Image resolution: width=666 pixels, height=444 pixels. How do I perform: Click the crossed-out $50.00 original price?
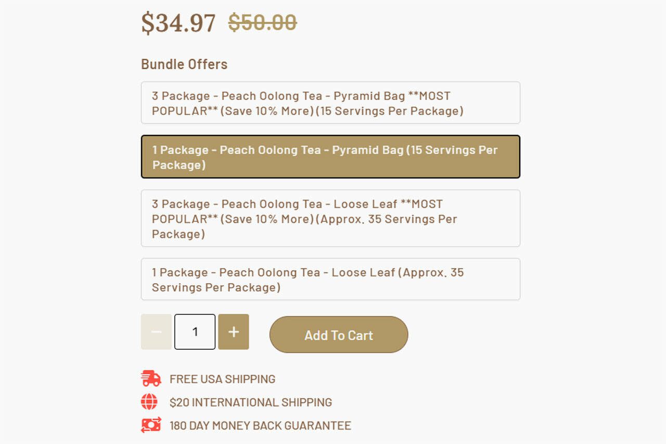tap(263, 22)
